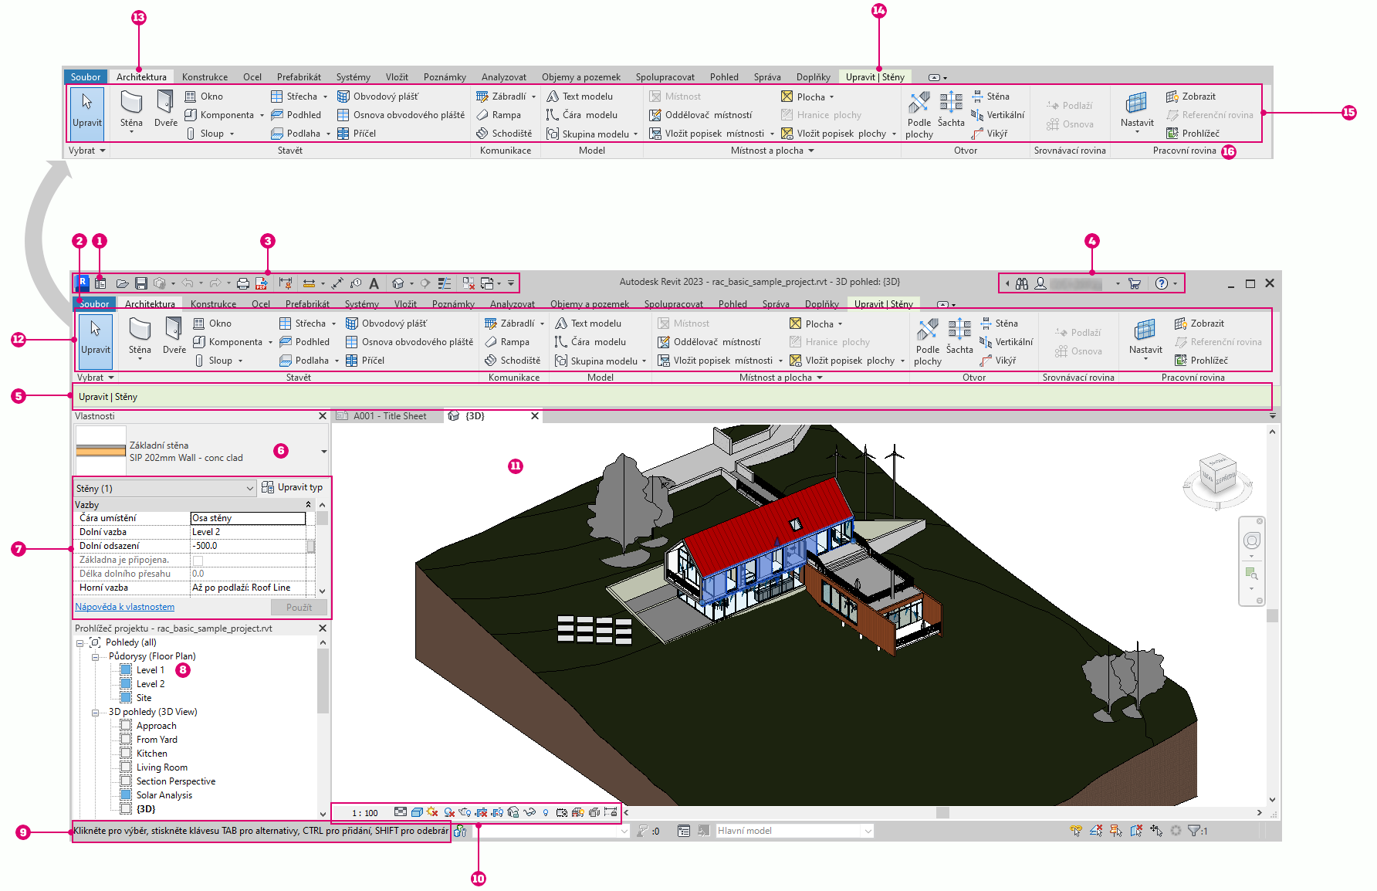Image resolution: width=1377 pixels, height=891 pixels.
Task: Toggle Select Elements by Face in the status bar
Action: (x=1136, y=831)
